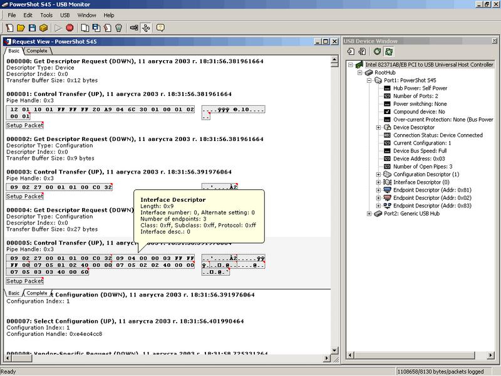
Task: Select the top Basic tab
Action: point(14,51)
